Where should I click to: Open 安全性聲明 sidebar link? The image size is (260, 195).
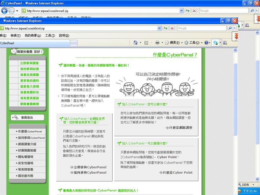click(25, 163)
